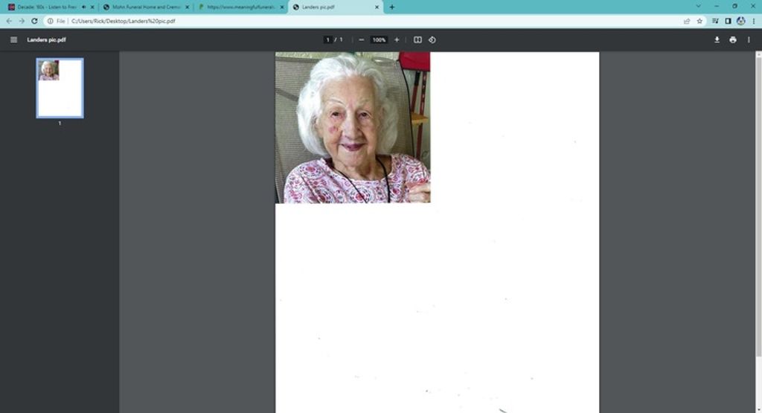Open Chrome side panel

coord(728,21)
